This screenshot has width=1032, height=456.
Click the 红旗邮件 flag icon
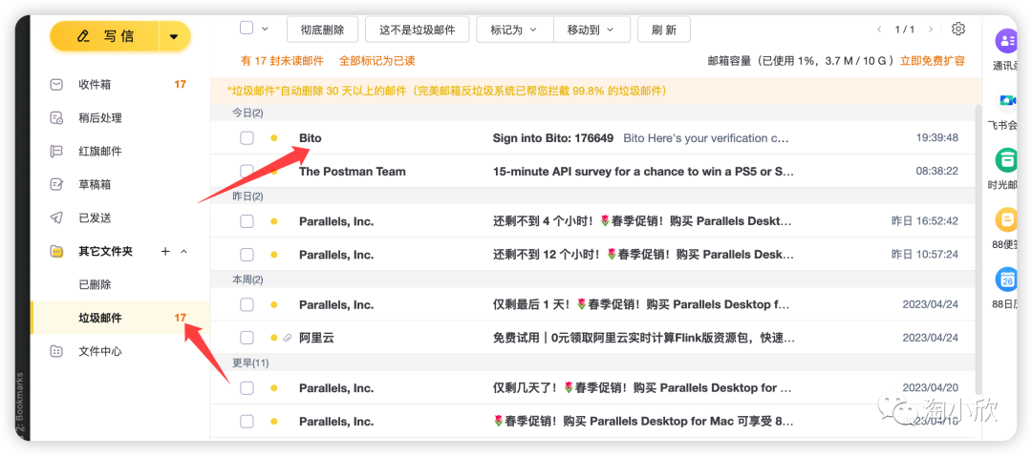[57, 151]
